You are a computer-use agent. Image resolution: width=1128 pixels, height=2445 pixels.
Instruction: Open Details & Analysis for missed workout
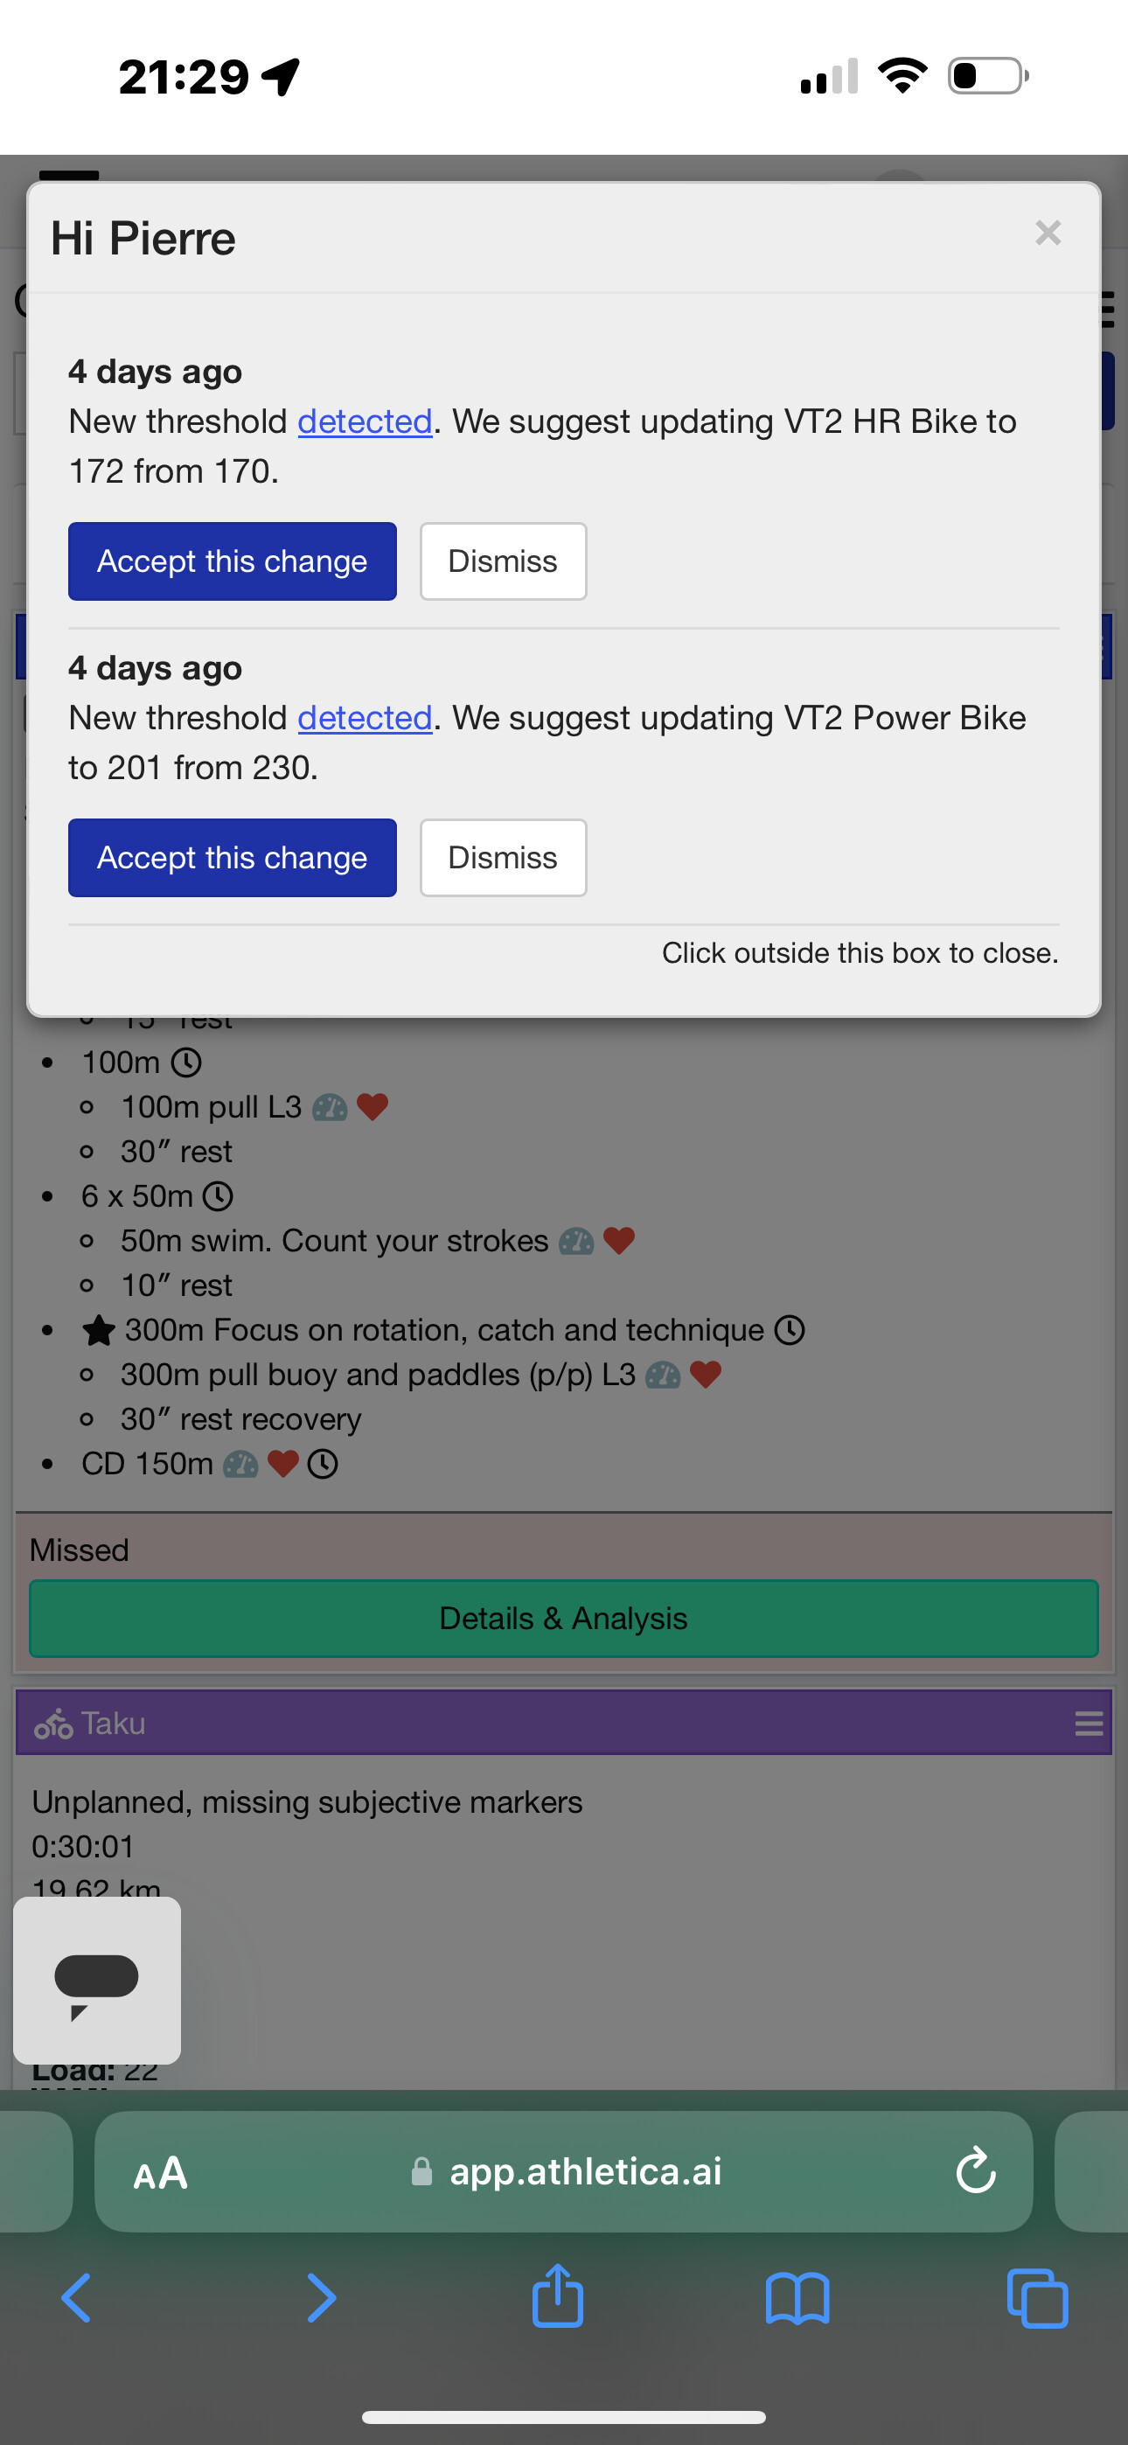point(563,1618)
